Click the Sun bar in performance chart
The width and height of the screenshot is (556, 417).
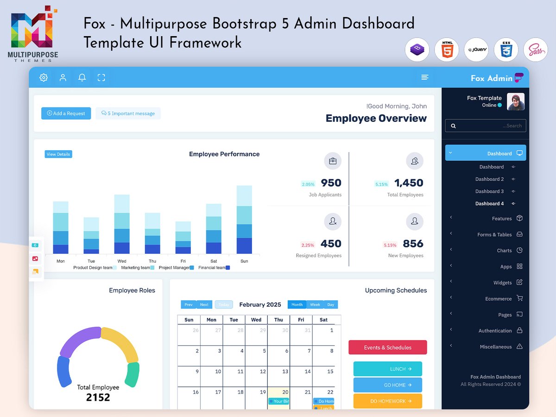click(x=244, y=220)
